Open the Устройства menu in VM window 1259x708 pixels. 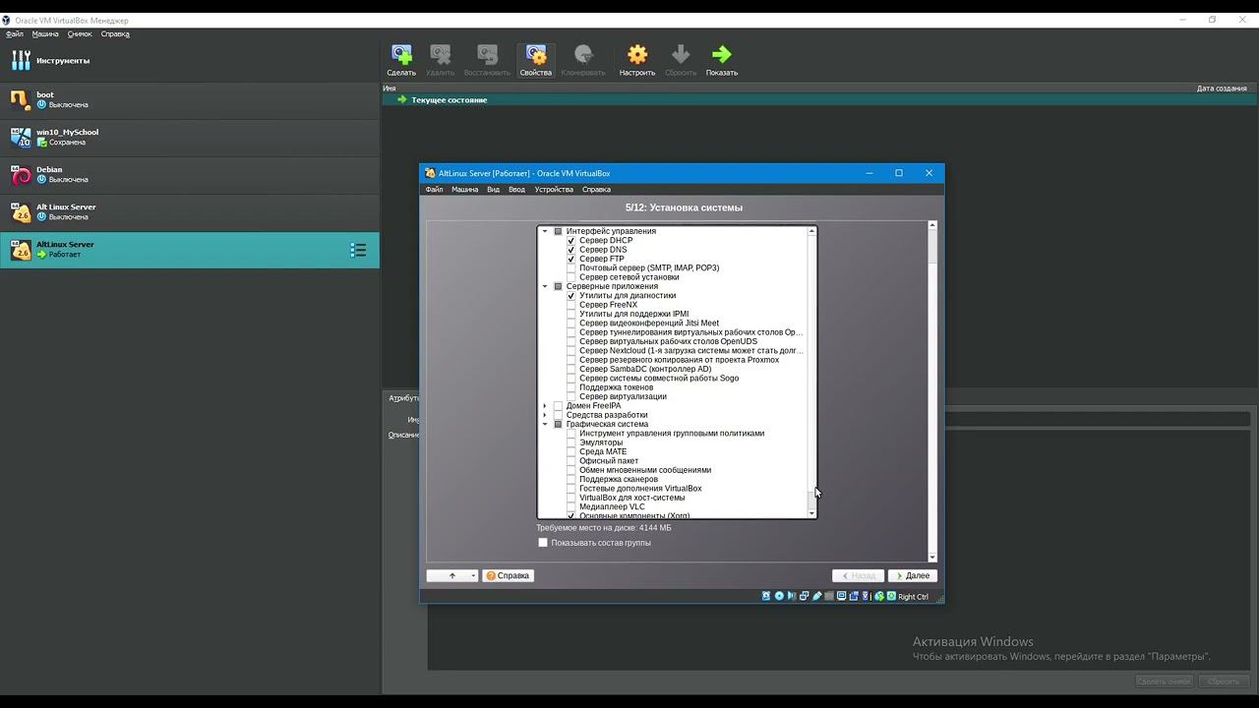554,189
